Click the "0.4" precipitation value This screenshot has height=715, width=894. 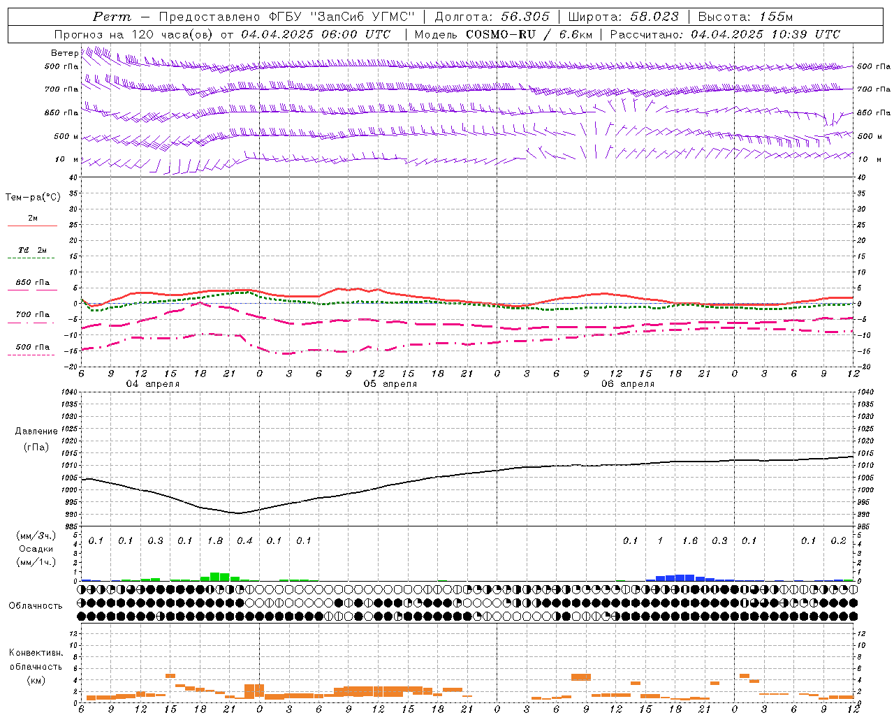pyautogui.click(x=244, y=541)
